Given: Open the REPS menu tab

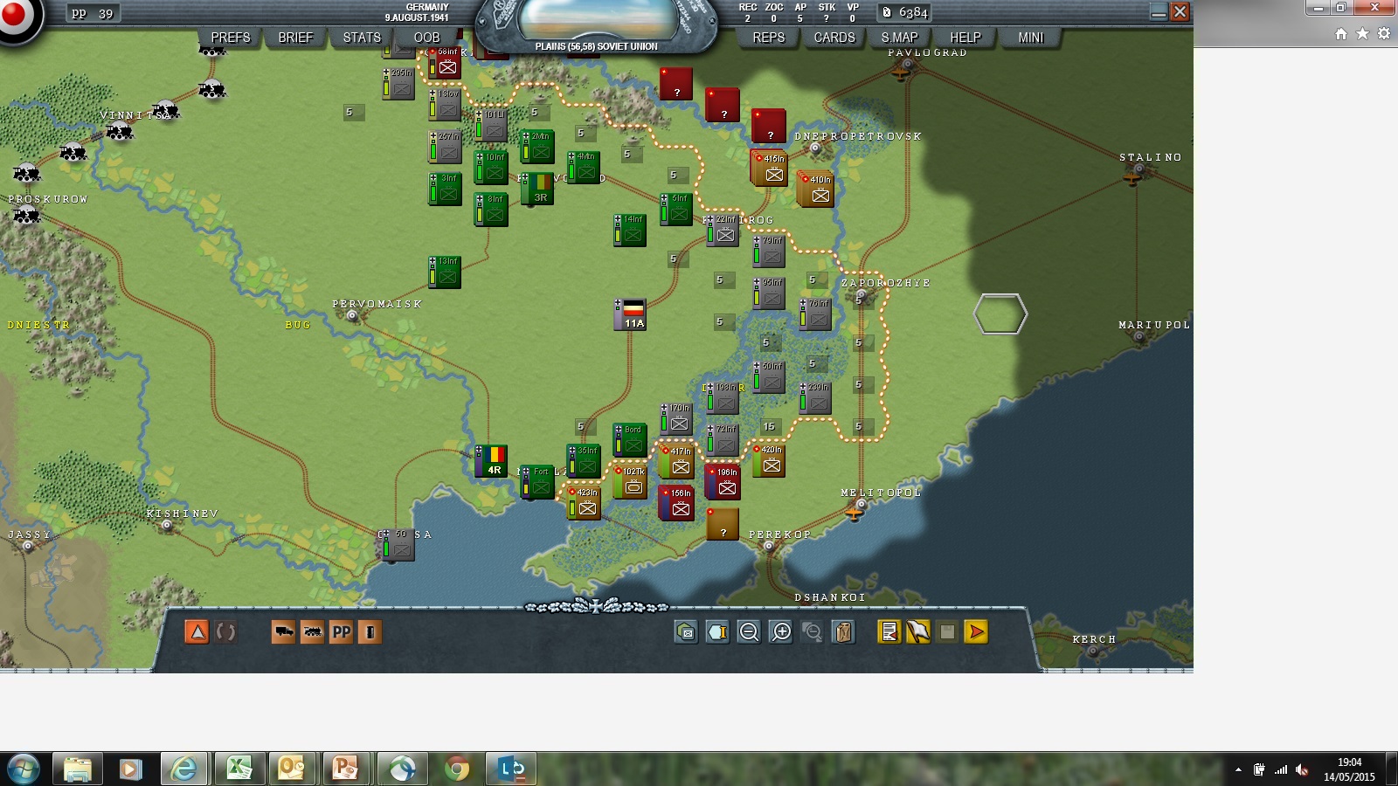Looking at the screenshot, I should tap(769, 38).
